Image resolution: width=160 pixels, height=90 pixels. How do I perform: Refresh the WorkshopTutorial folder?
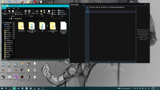pyautogui.click(x=46, y=19)
